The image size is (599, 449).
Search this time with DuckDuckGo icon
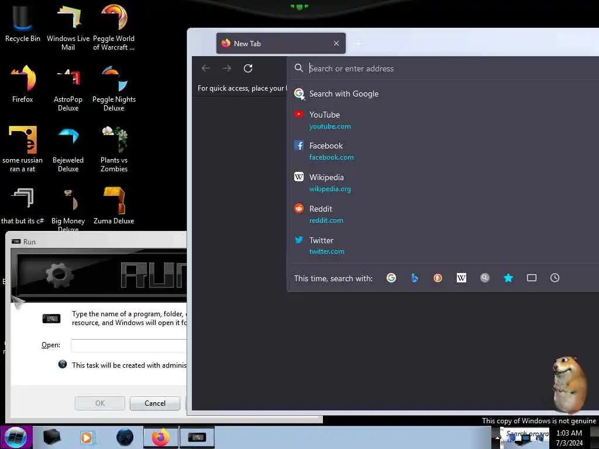click(438, 278)
